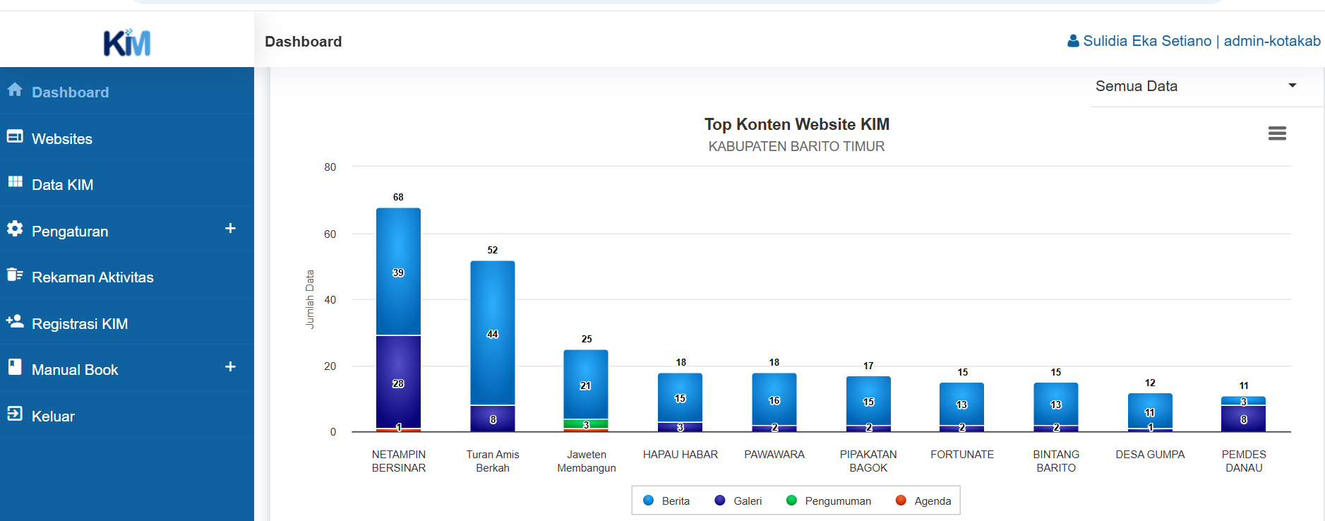1325x521 pixels.
Task: Click the Pengaturan gear icon
Action: (15, 229)
